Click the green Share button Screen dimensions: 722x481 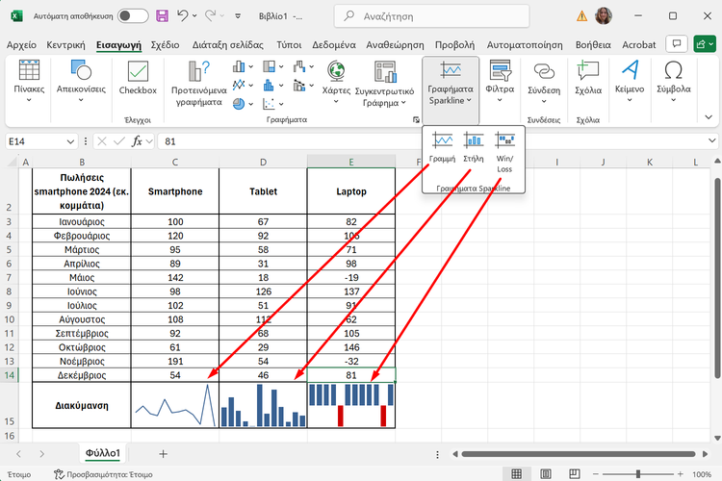(x=705, y=44)
